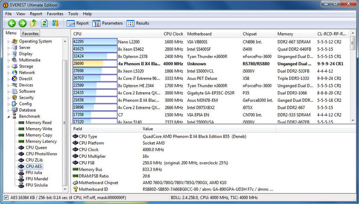Select the Devices tree icon
Screen dimensions: 359x204
pos(14,85)
